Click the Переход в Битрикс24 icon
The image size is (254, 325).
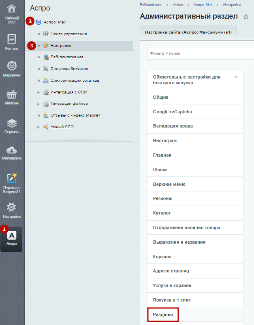click(x=12, y=178)
